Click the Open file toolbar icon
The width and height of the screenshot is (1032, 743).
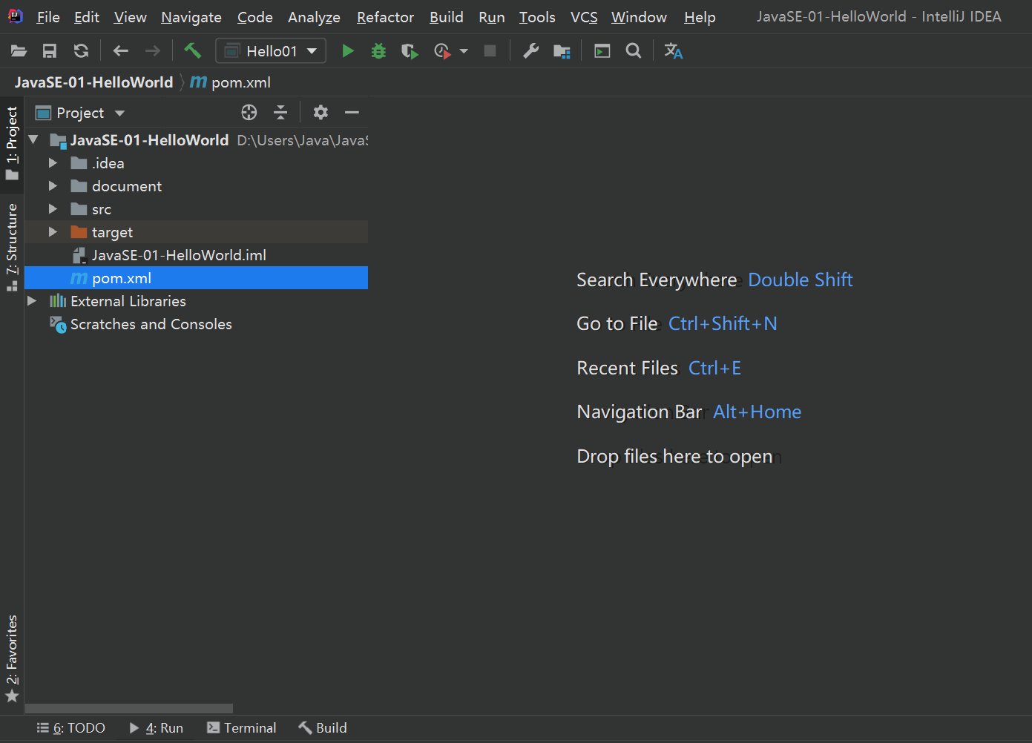[19, 51]
